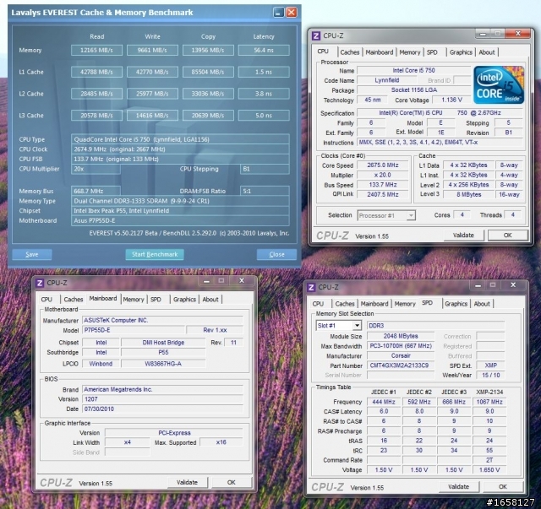Click Validate in the CPU tab window
541x509 pixels.
pyautogui.click(x=463, y=235)
